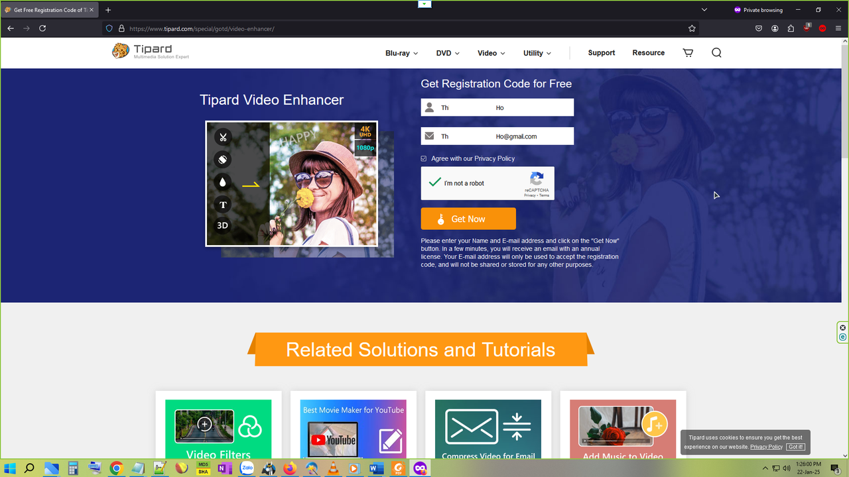The height and width of the screenshot is (477, 849).
Task: Open Zalo from the taskbar
Action: (247, 468)
